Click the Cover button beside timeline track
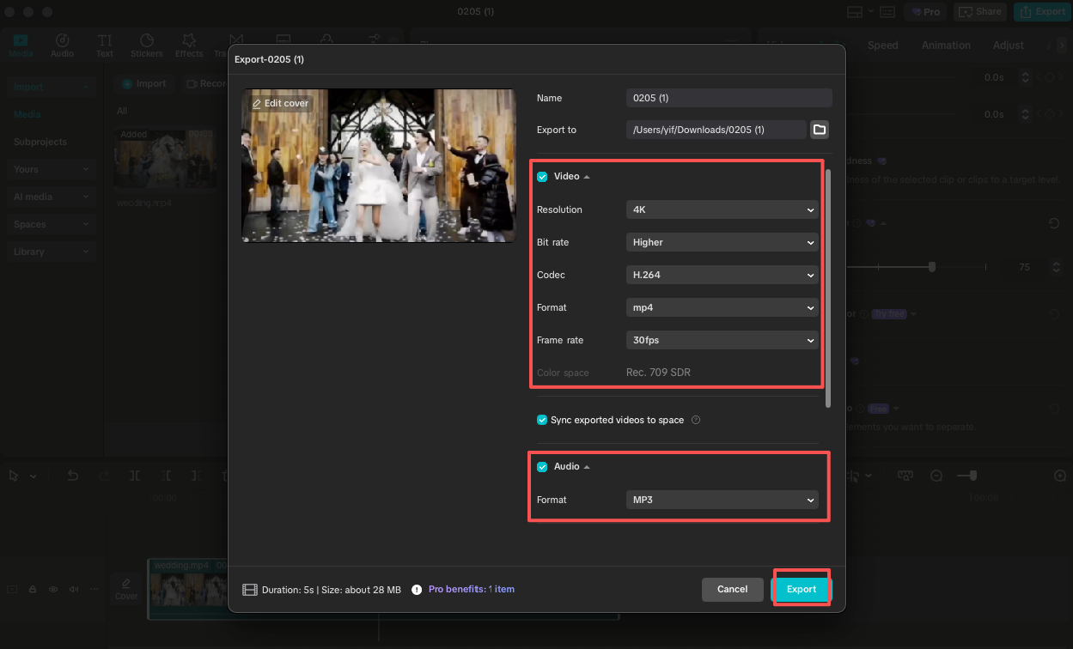This screenshot has width=1073, height=649. coord(126,588)
